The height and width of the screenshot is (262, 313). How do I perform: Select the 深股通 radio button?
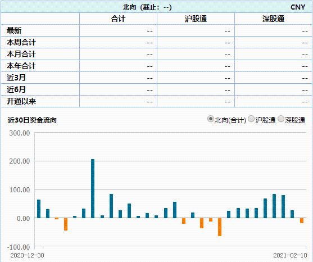[x=281, y=119]
